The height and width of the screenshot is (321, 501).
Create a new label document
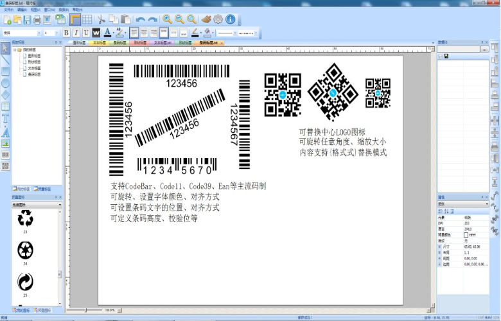tap(7, 20)
